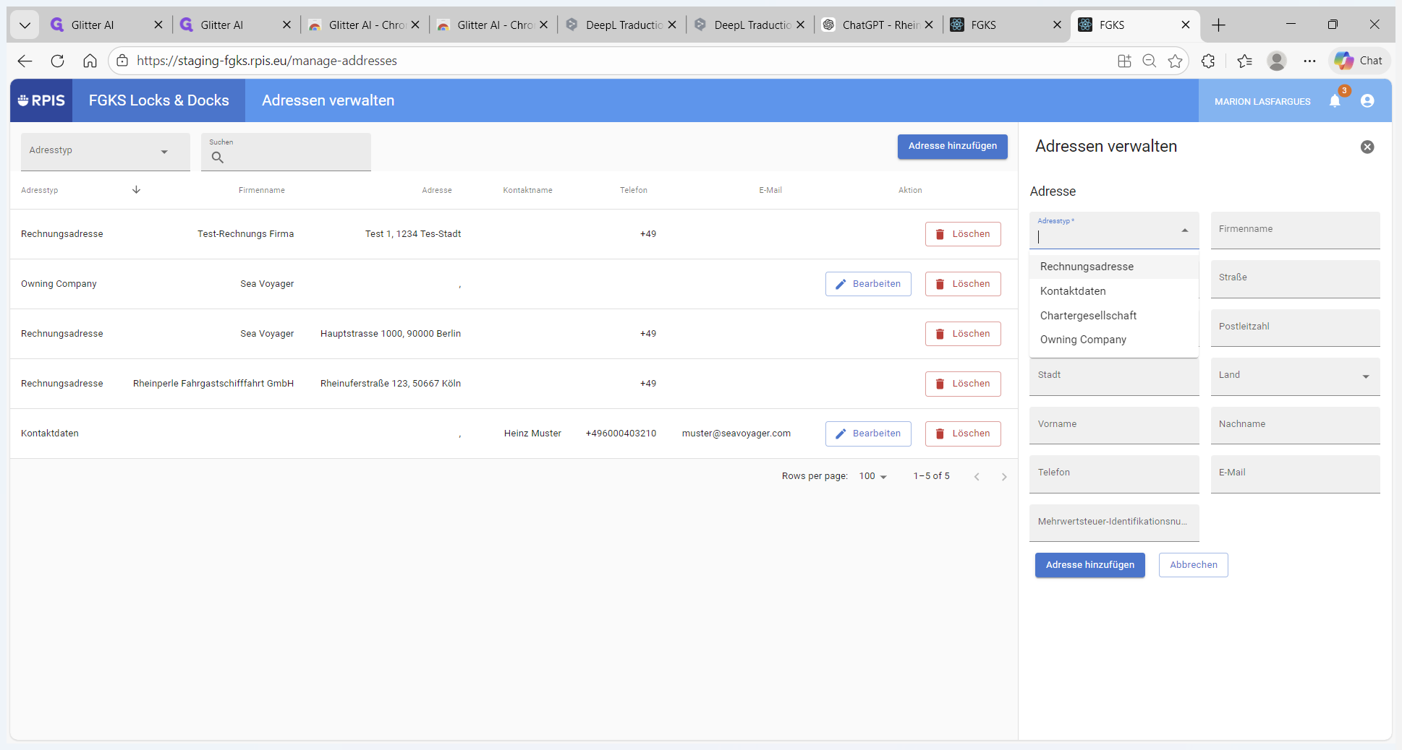The height and width of the screenshot is (750, 1402).
Task: Click the notification bell icon
Action: click(x=1335, y=101)
